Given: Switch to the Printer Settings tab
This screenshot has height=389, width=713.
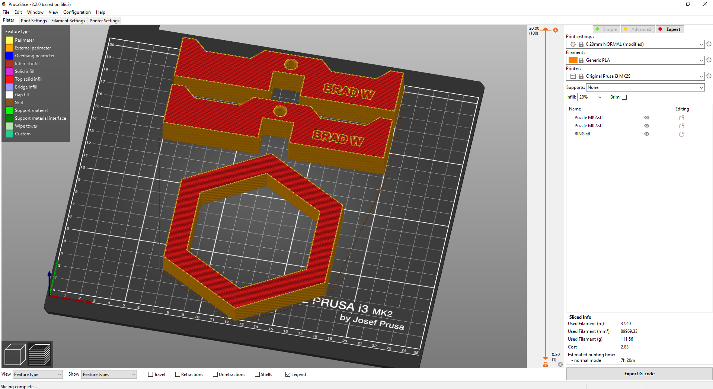Looking at the screenshot, I should point(105,21).
